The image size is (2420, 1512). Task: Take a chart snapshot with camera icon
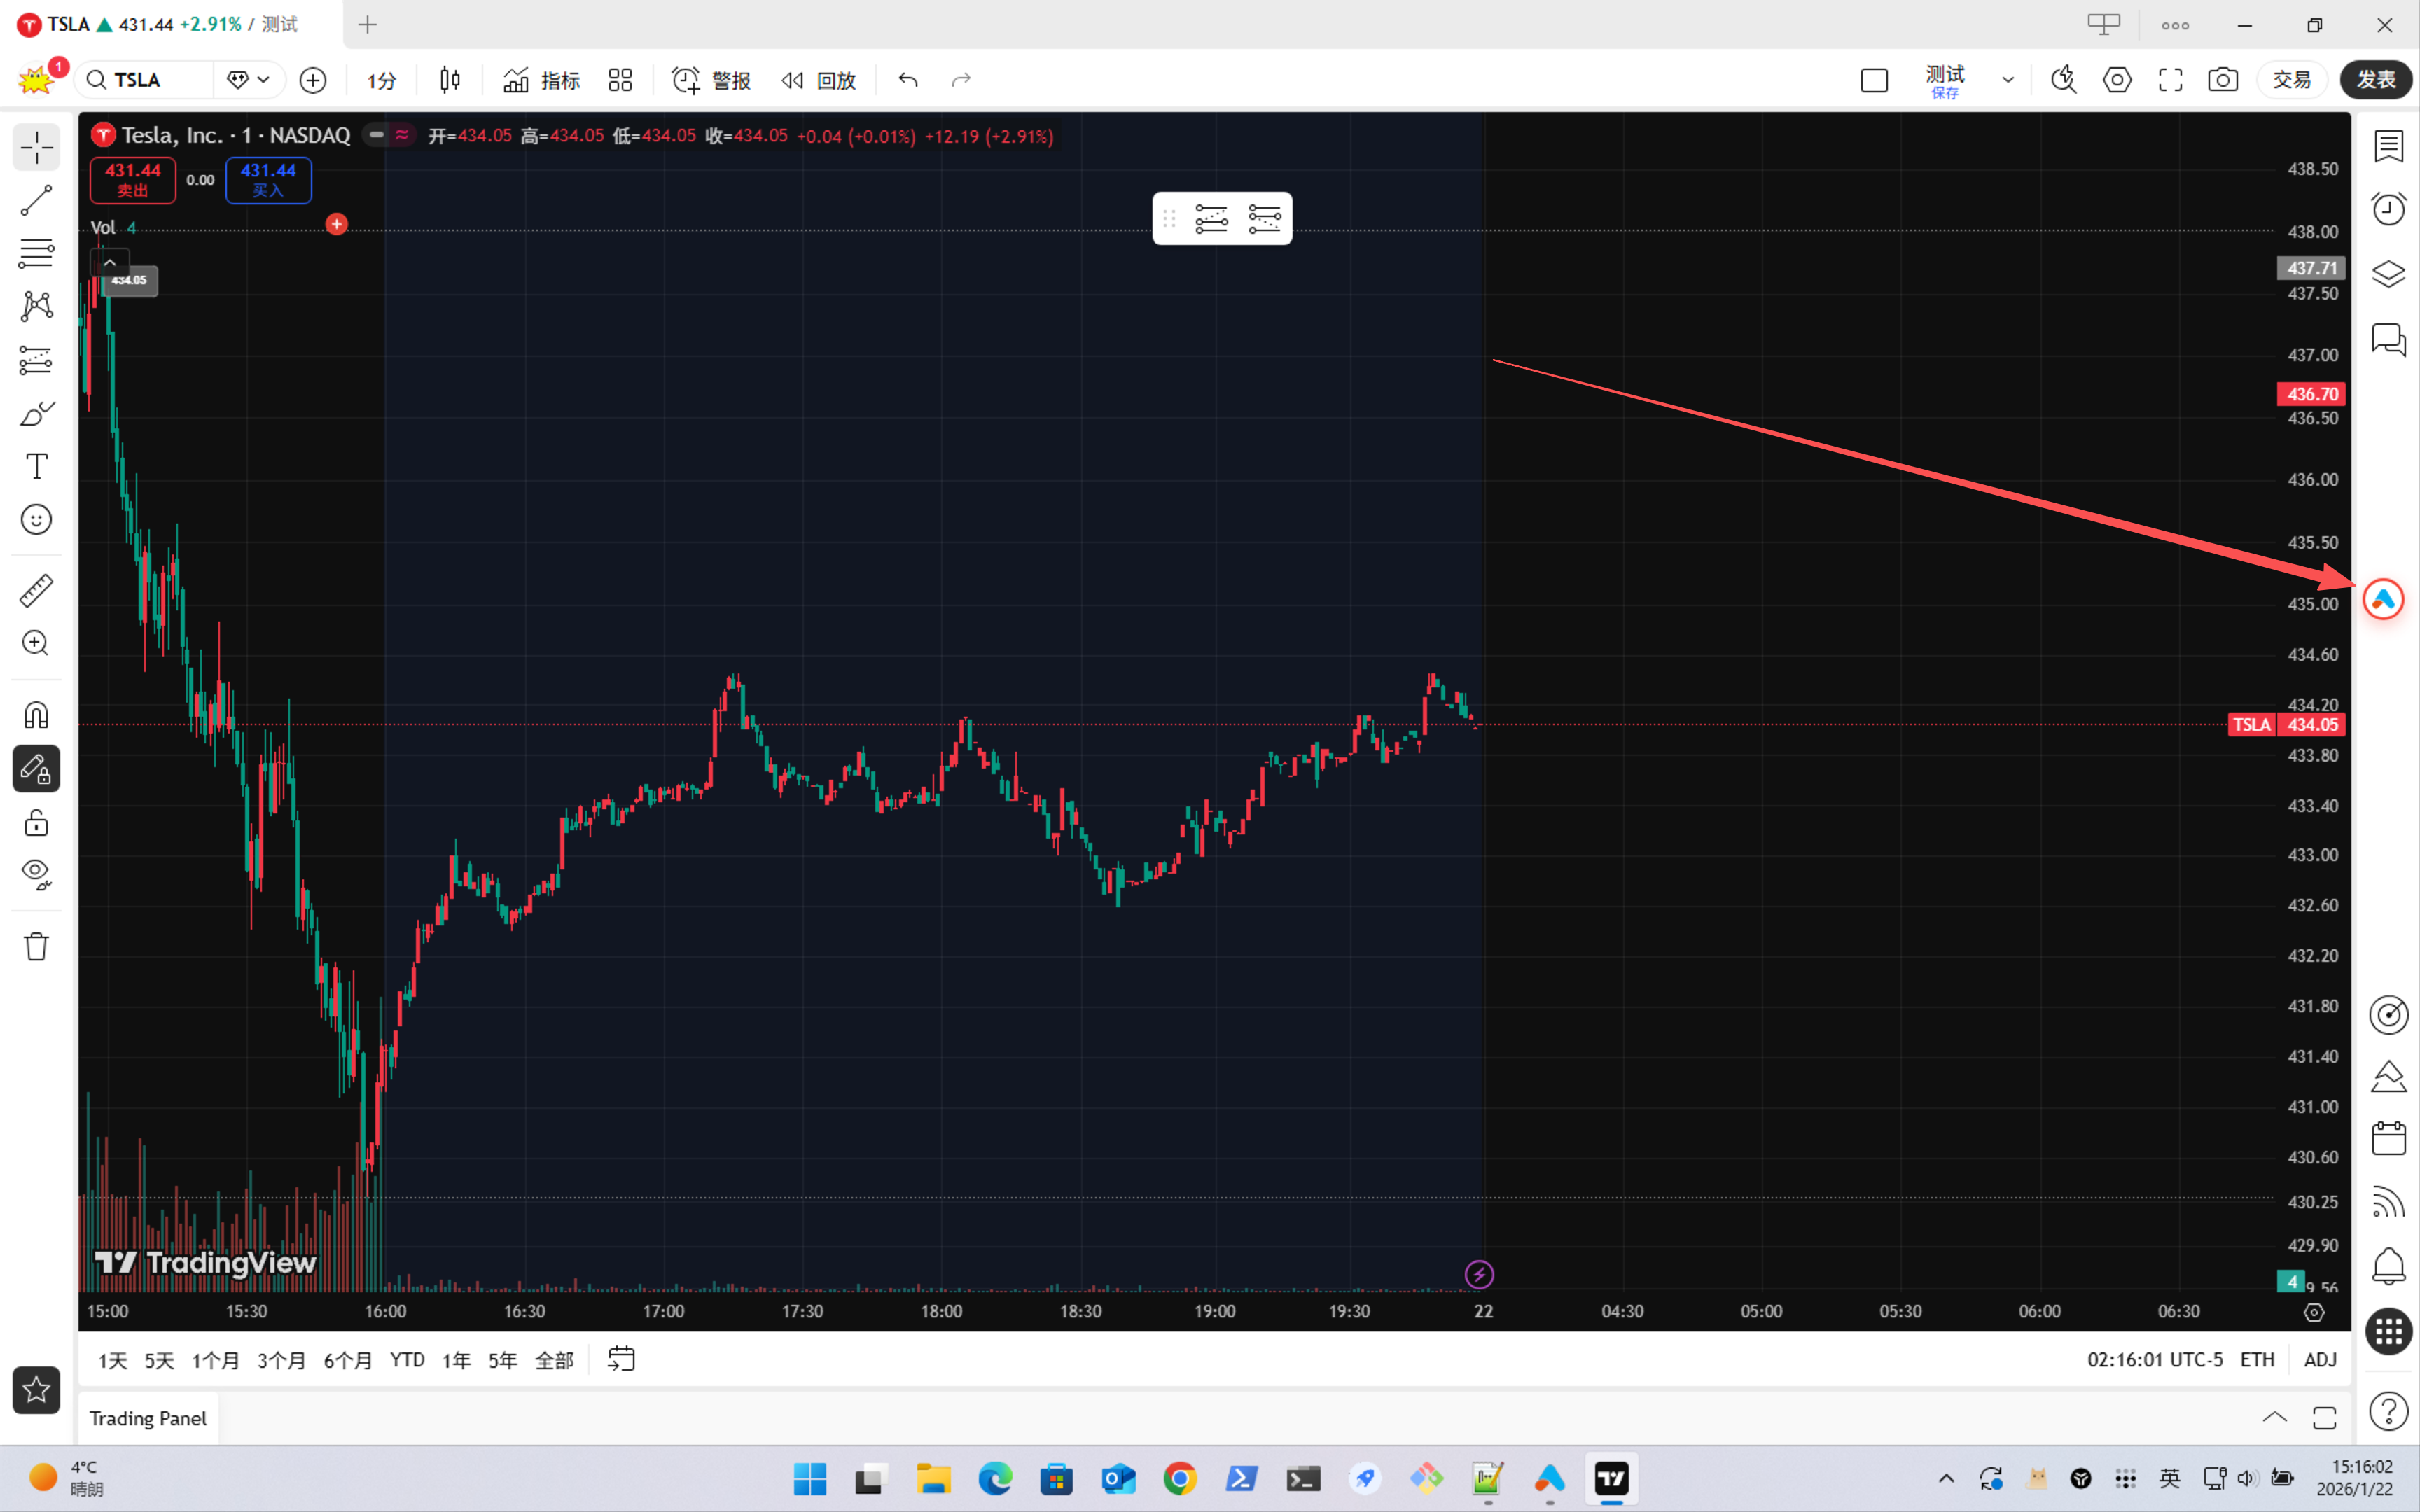click(x=2223, y=80)
